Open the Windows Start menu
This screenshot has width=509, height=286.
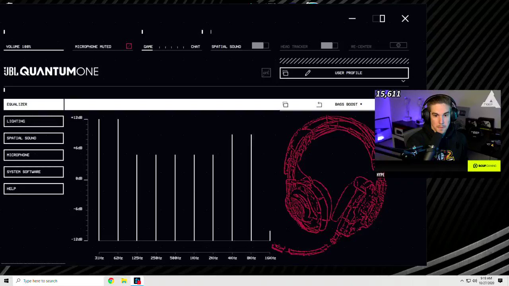[x=6, y=281]
